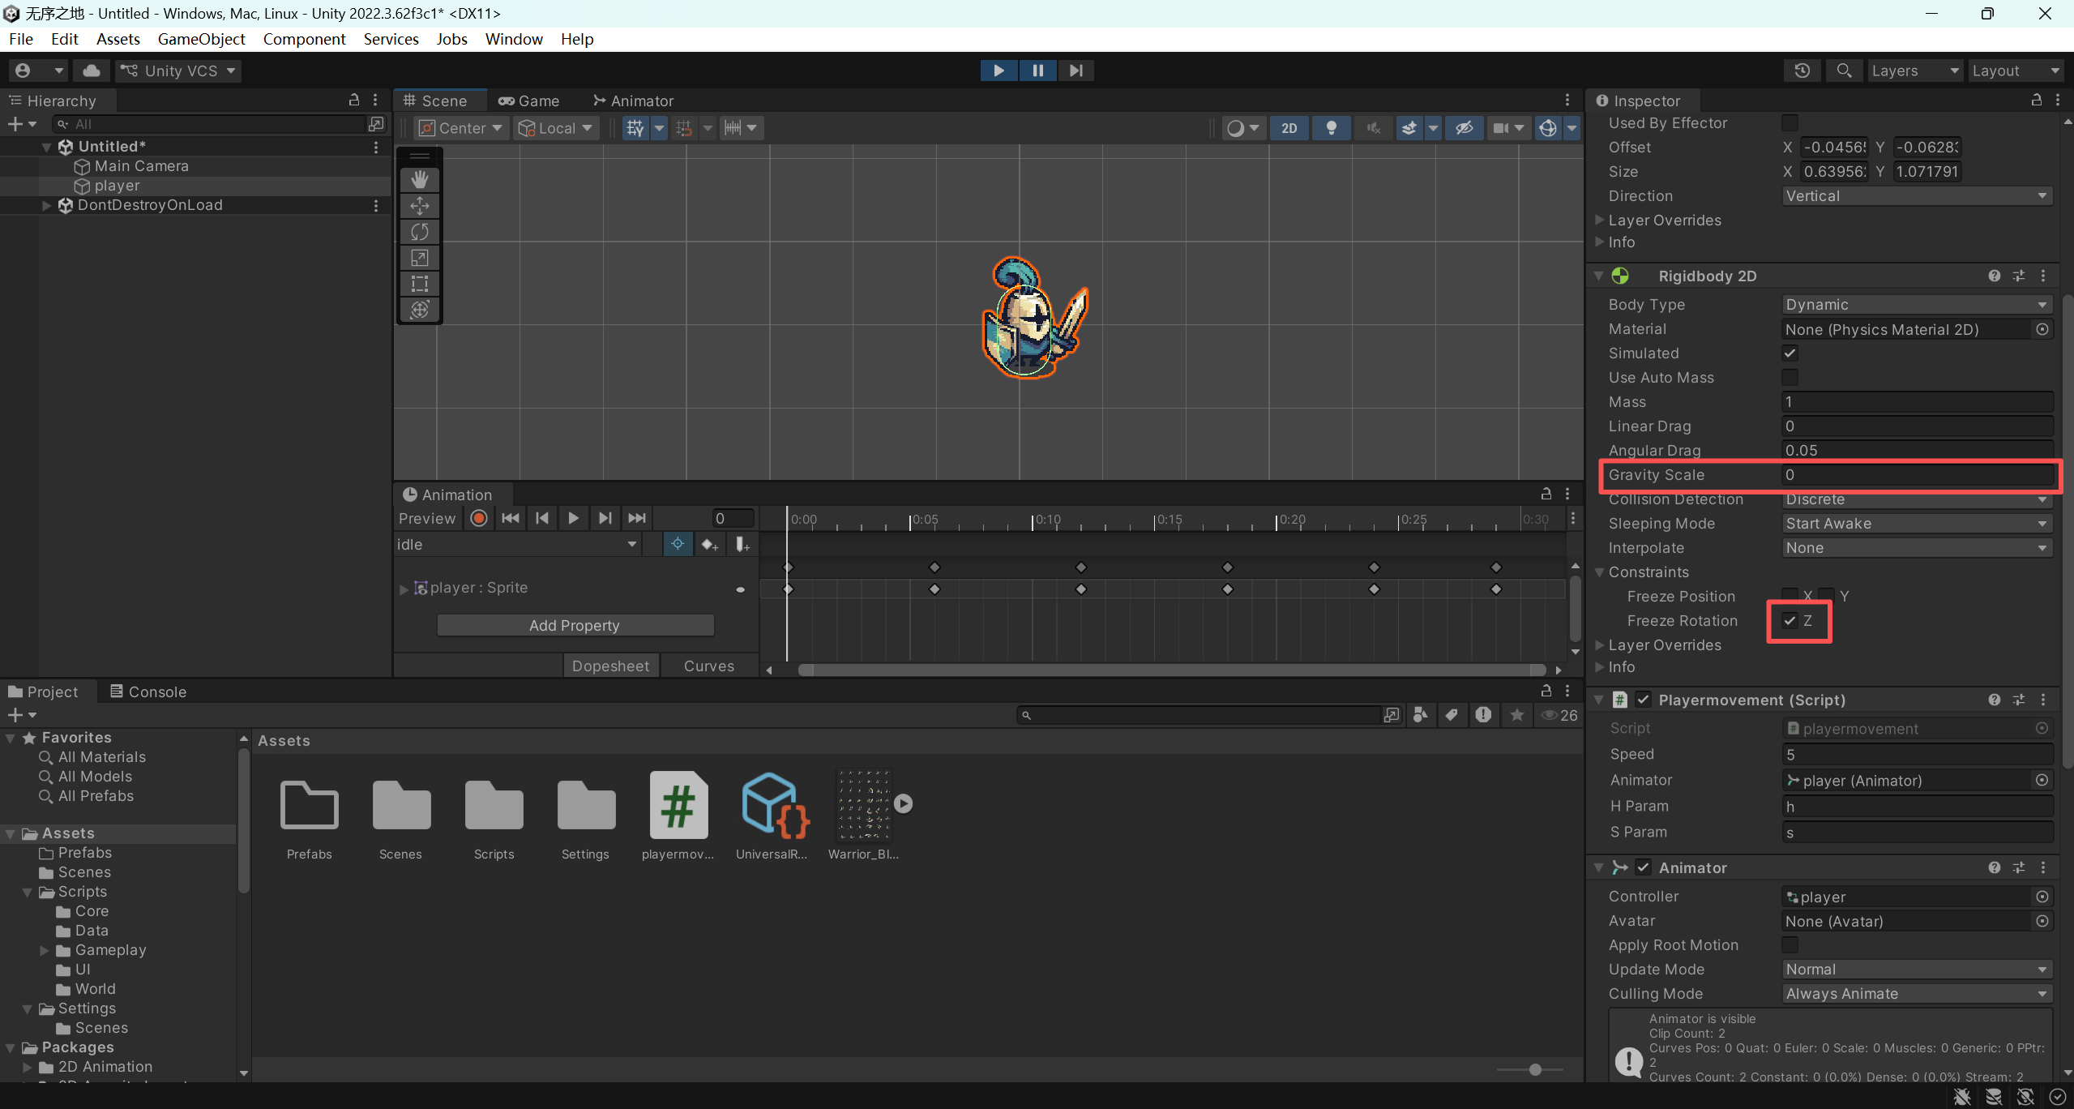Viewport: 2074px width, 1109px height.
Task: Open Playermovement script asset
Action: click(x=678, y=815)
